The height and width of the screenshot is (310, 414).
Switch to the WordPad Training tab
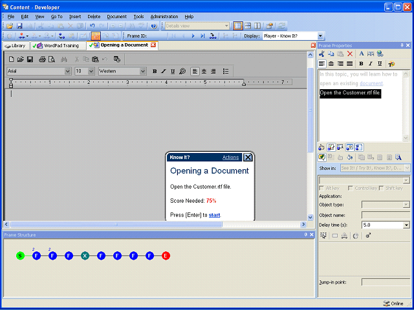(x=58, y=46)
